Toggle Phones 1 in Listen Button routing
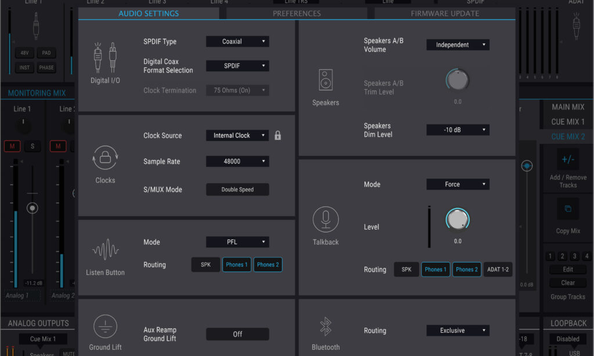This screenshot has width=594, height=356. (237, 265)
